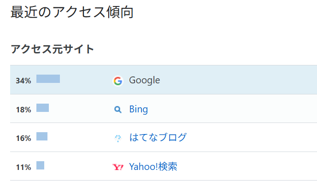
Task: Click the 11% bar for Yahoo!検索
Action: point(40,165)
